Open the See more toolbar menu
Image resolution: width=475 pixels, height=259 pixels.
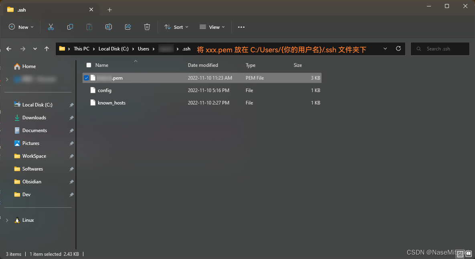(241, 27)
